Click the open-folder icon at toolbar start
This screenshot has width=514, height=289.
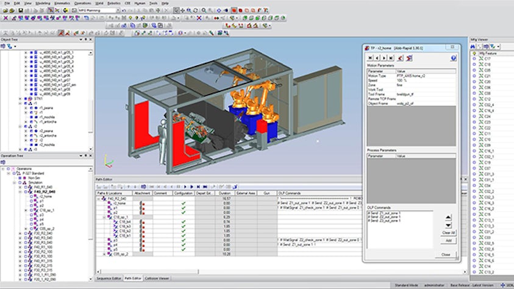5,10
